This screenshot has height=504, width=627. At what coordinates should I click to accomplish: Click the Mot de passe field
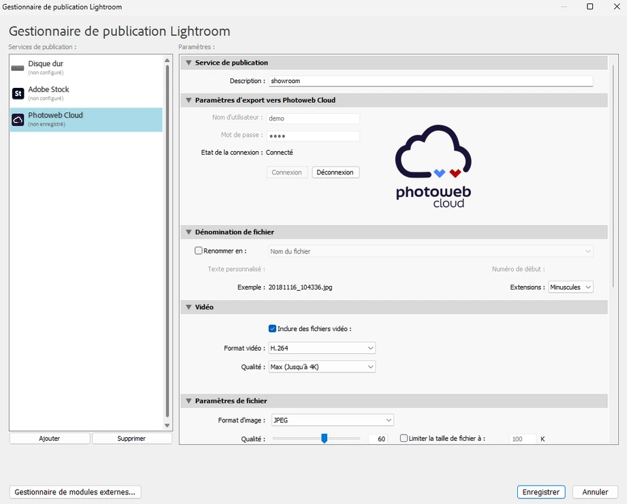pyautogui.click(x=313, y=136)
